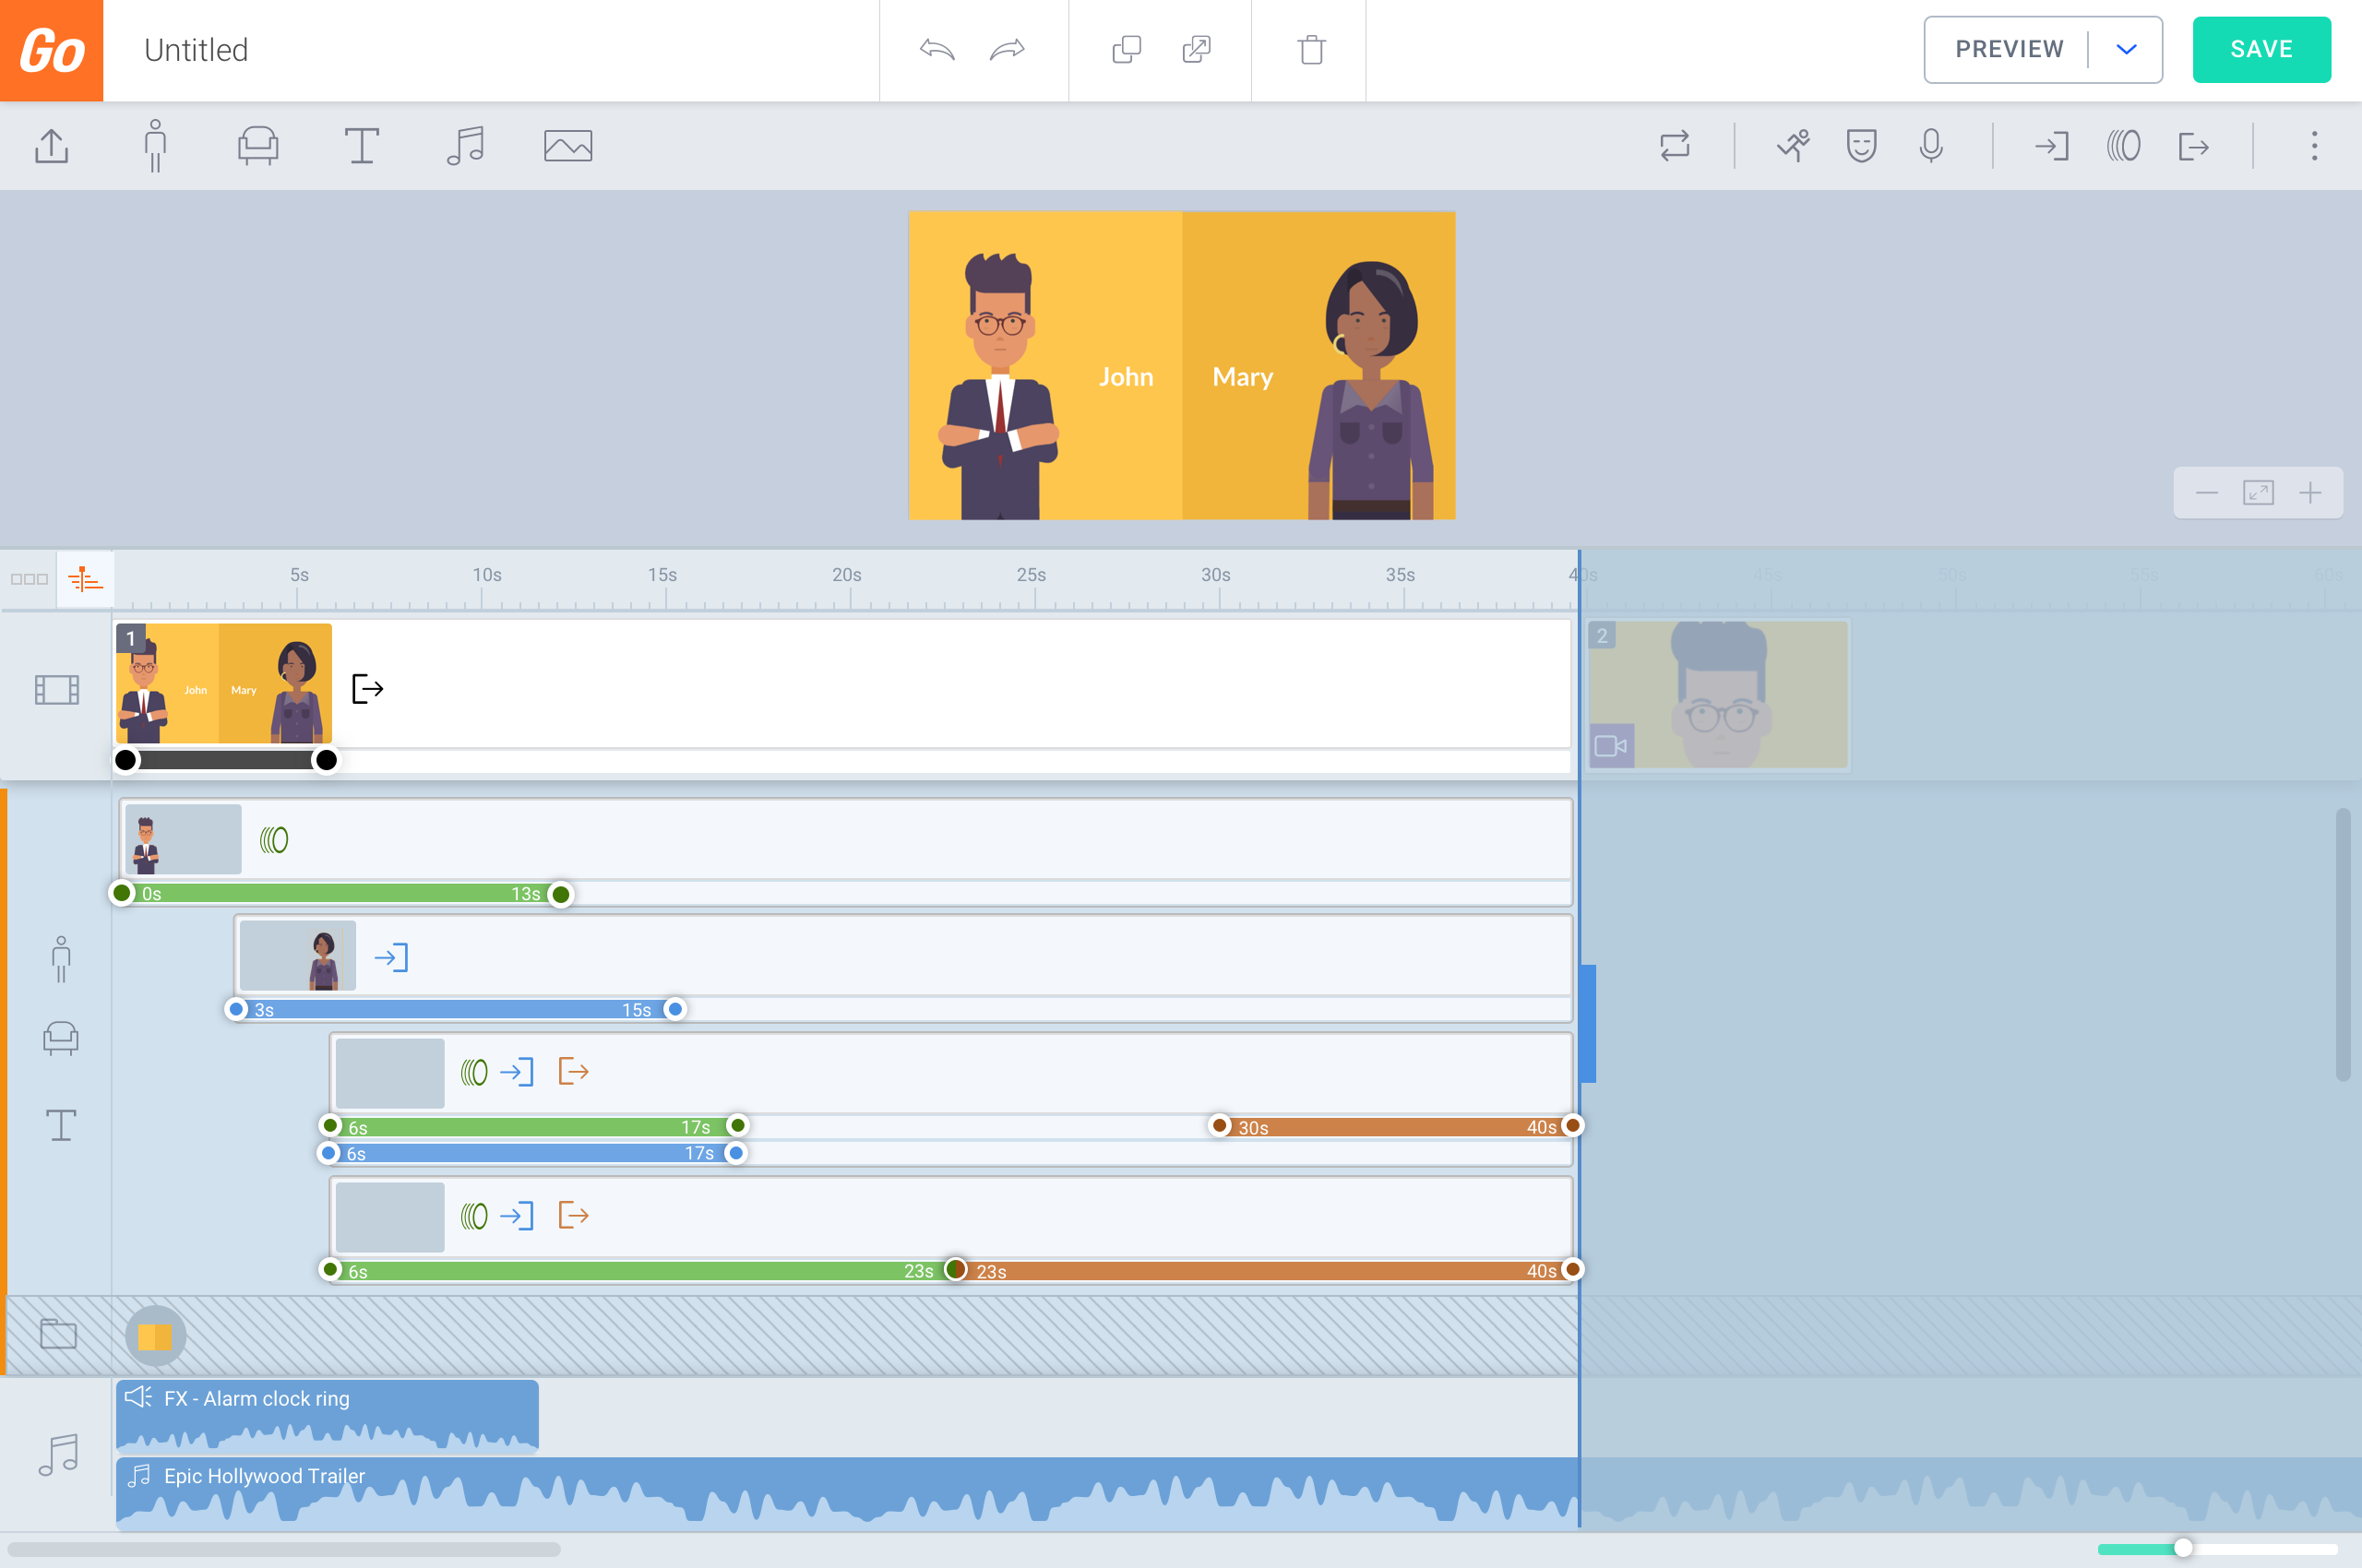Open the props sofa icon
The width and height of the screenshot is (2362, 1568).
[x=258, y=146]
